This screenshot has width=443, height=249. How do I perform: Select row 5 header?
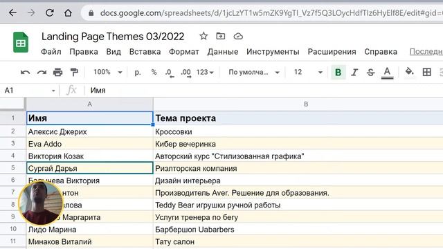pos(12,167)
